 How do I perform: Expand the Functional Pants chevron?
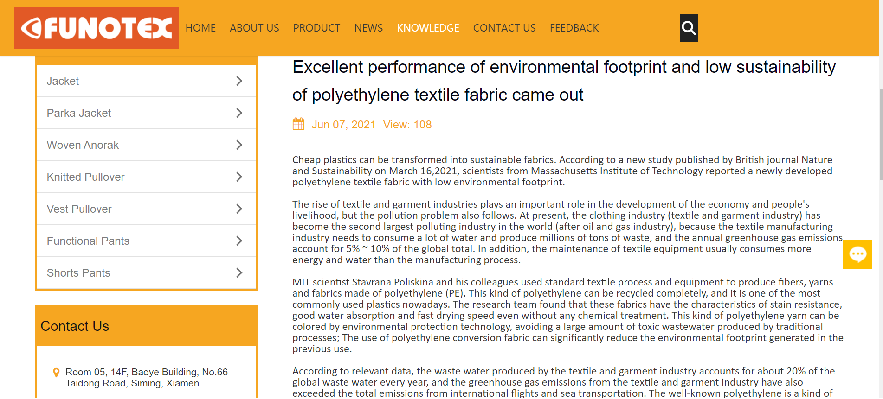pyautogui.click(x=239, y=241)
